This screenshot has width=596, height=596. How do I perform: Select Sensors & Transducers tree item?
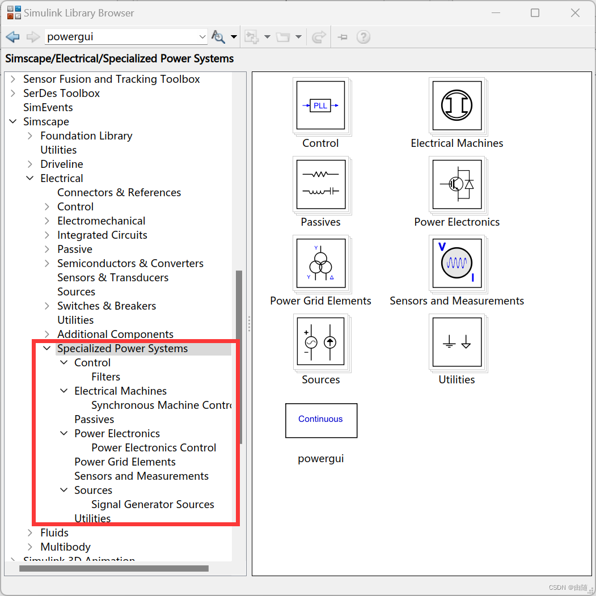113,278
